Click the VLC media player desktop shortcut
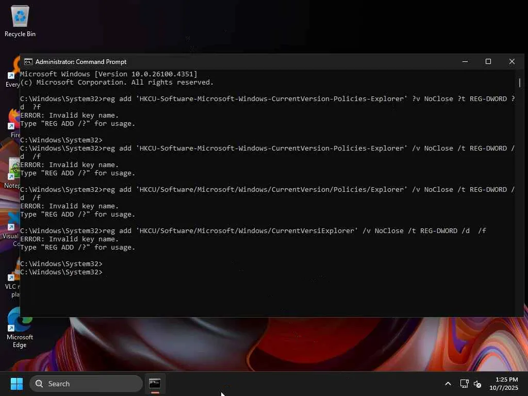This screenshot has width=528, height=396. point(13,278)
